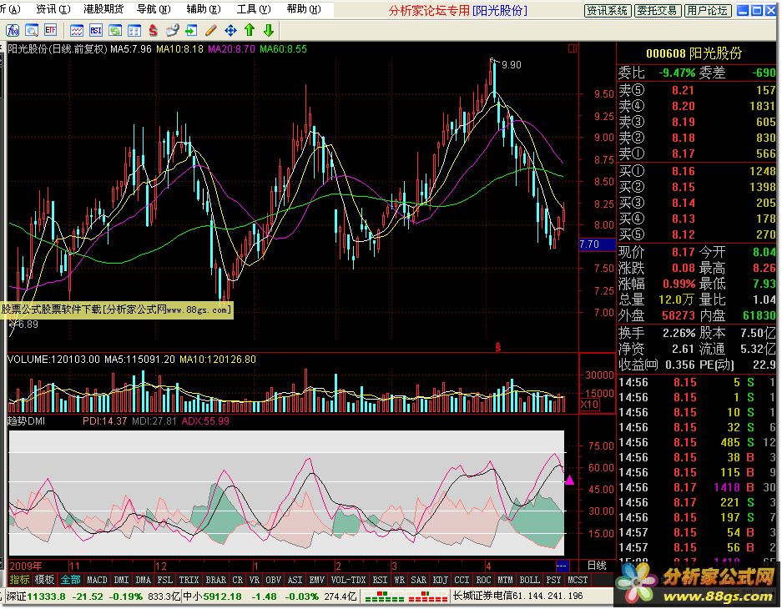This screenshot has height=609, width=782.
Task: Switch to the FSL indicator tab
Action: (165, 580)
